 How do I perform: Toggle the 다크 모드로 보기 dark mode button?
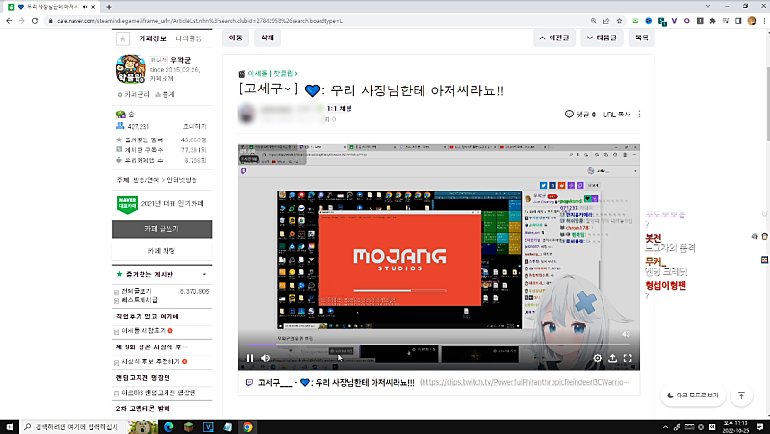click(x=692, y=396)
